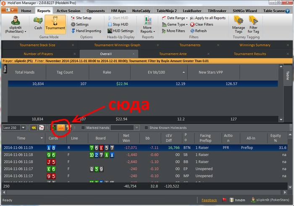Open Hand Importing option
Image resolution: width=294 pixels, height=206 pixels.
click(86, 31)
